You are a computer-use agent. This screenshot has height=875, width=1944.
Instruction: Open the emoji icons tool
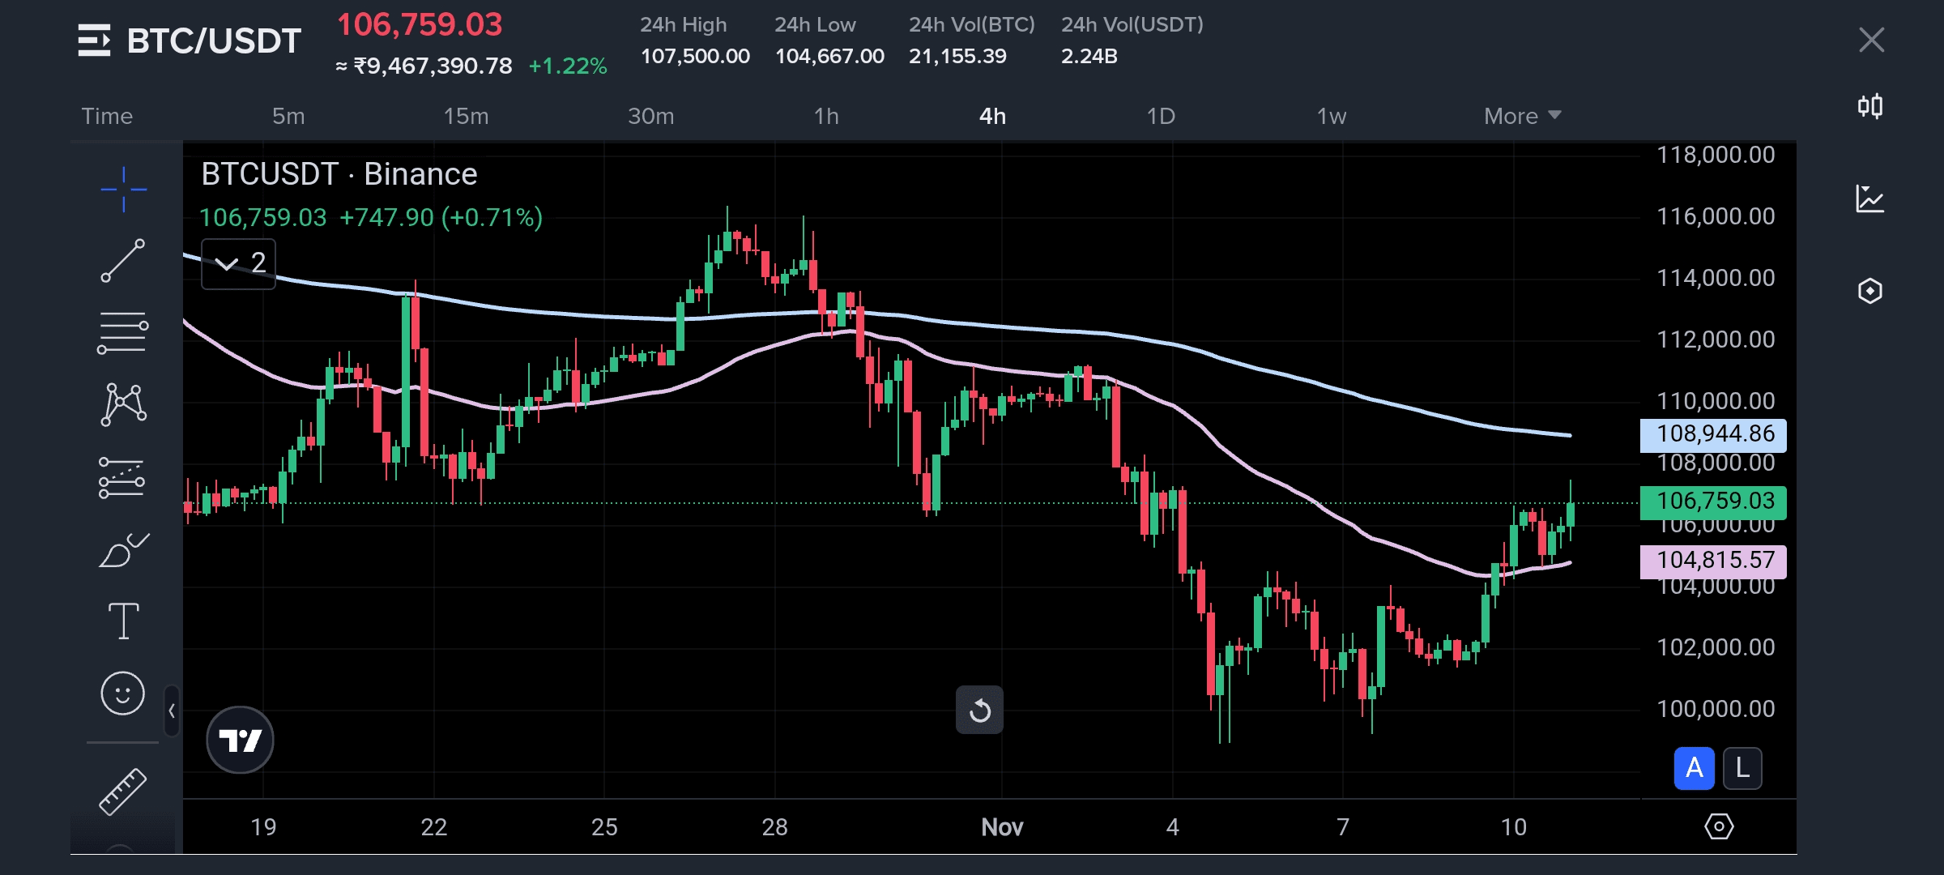pos(123,694)
